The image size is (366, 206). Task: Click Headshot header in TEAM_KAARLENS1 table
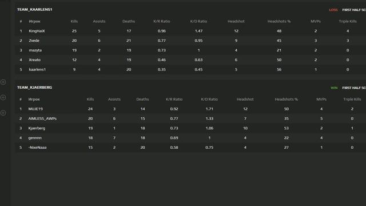pos(236,21)
